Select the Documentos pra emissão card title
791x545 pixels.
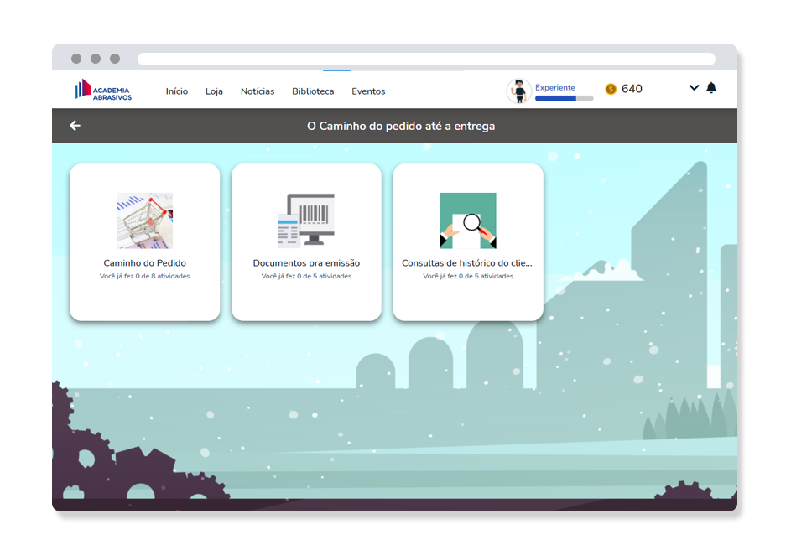tap(306, 263)
